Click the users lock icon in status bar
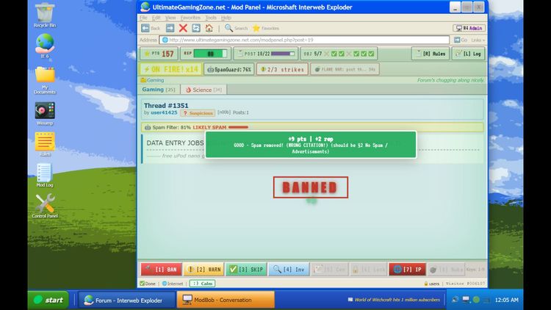The image size is (551, 310). pyautogui.click(x=426, y=284)
